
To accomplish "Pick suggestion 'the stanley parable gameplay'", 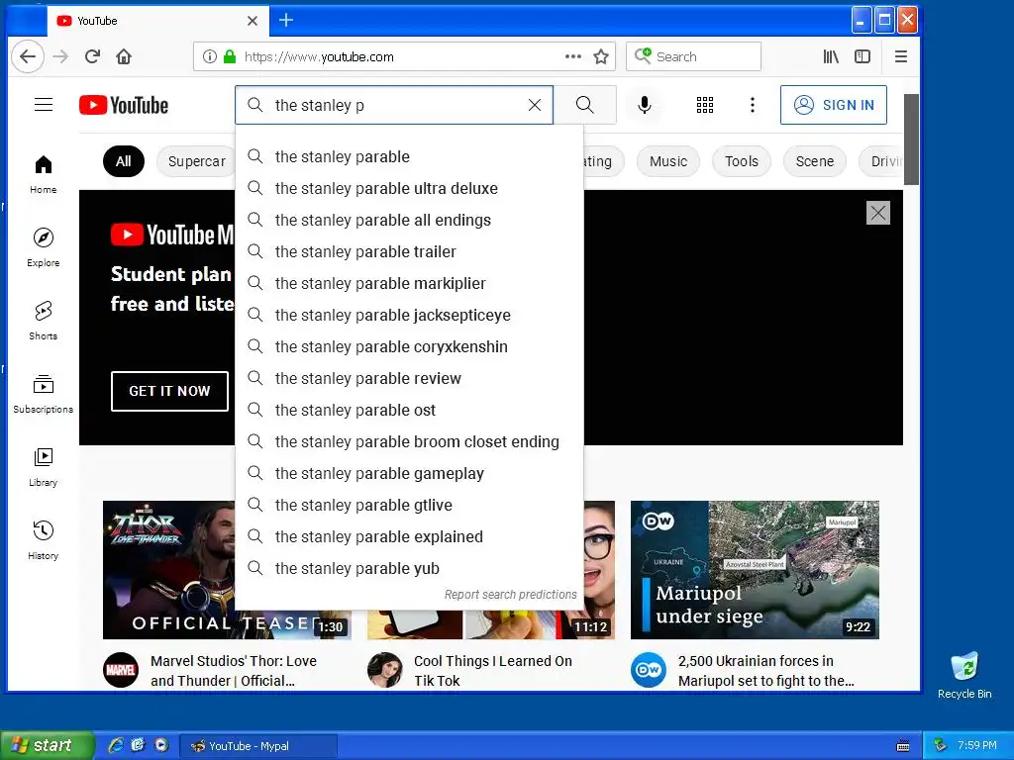I will coord(409,474).
